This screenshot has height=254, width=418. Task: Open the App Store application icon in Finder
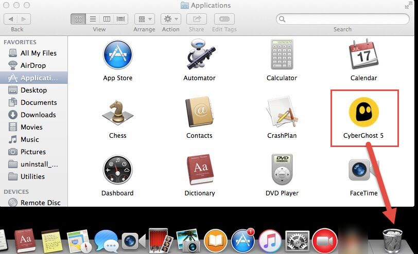click(x=117, y=55)
